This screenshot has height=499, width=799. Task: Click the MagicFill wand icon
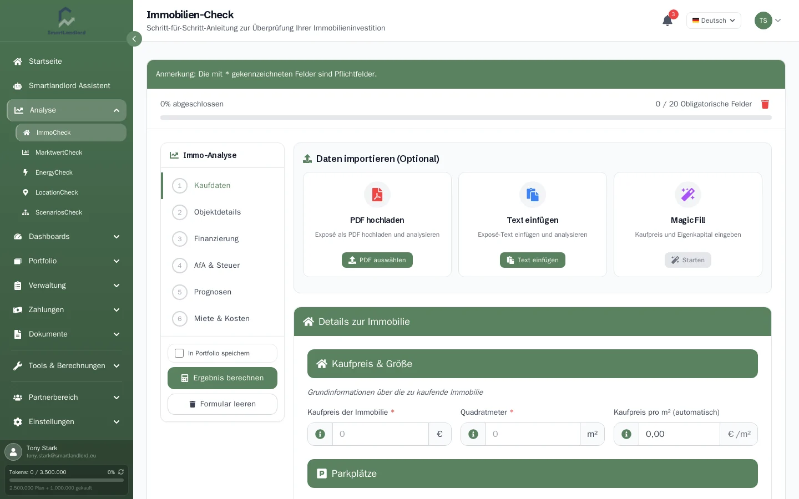click(688, 195)
